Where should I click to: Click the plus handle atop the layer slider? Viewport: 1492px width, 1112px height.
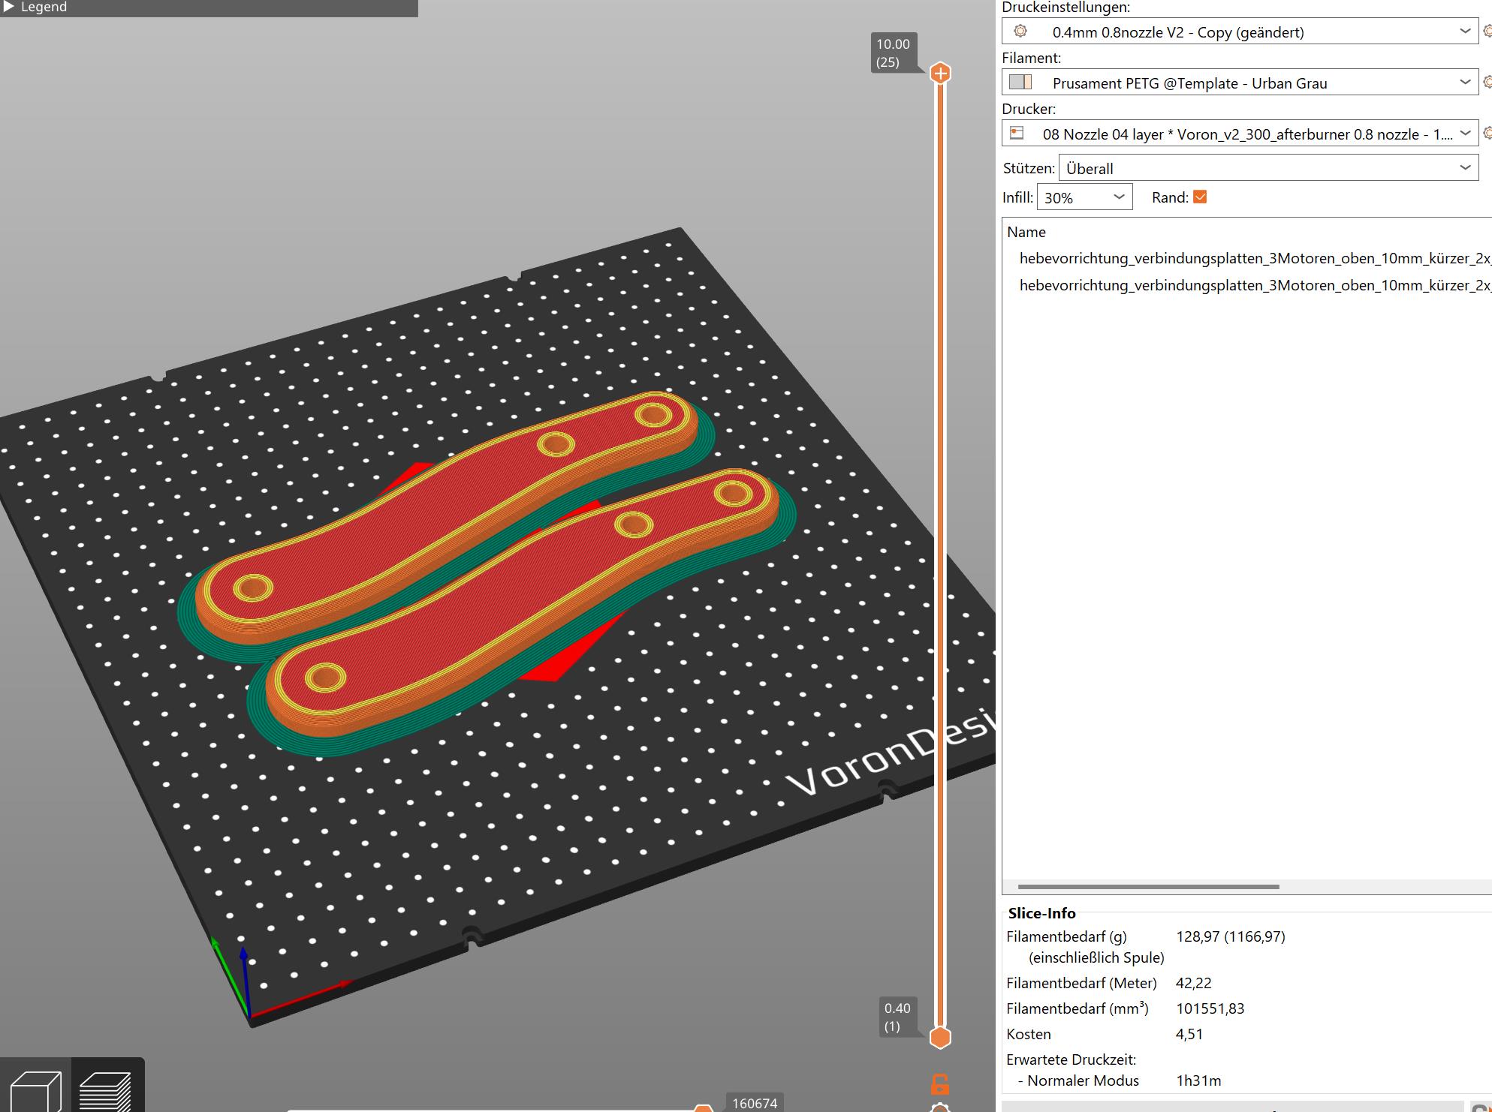[940, 74]
